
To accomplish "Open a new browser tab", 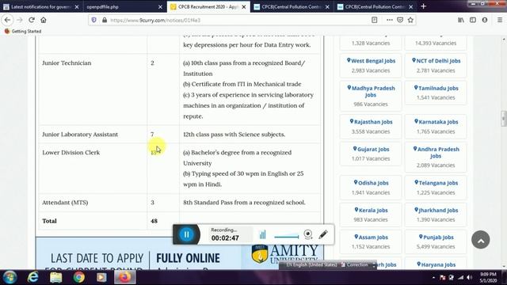I will pos(424,6).
